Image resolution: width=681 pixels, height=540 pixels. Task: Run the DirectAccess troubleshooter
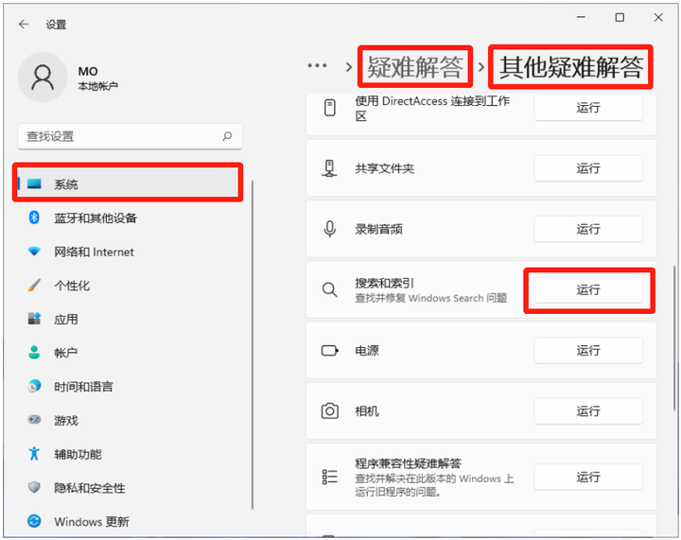pos(588,107)
